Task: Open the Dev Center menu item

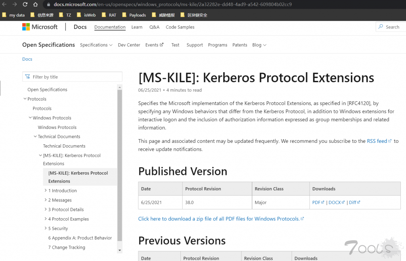Action: tap(129, 45)
